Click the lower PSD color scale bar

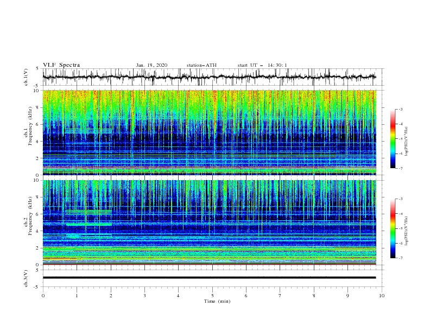coord(393,228)
